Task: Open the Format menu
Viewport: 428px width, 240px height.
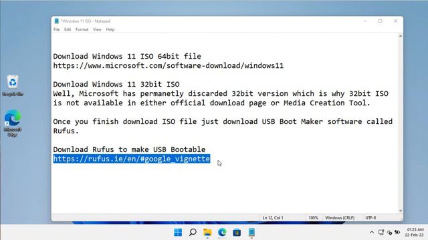Action: [82, 29]
